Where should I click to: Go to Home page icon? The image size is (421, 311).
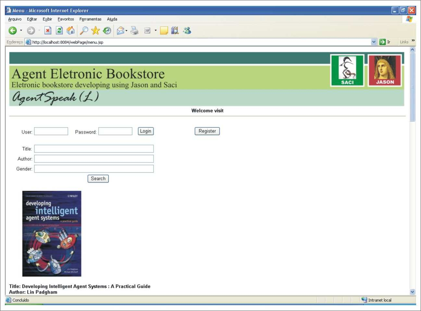70,30
